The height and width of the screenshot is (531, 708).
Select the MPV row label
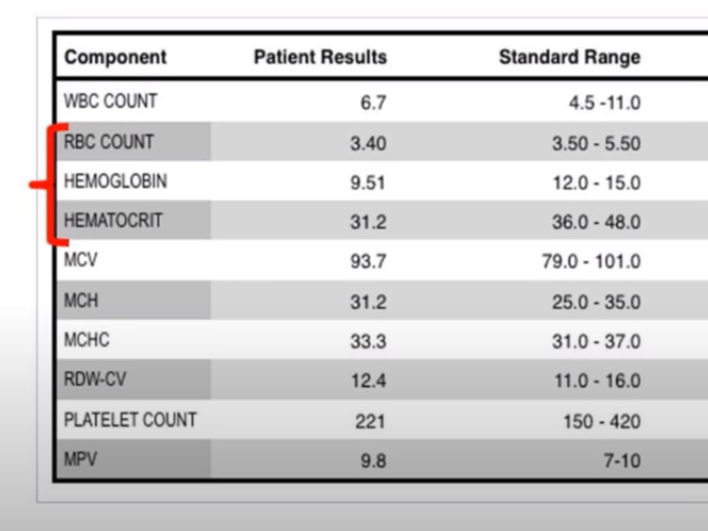pos(80,460)
